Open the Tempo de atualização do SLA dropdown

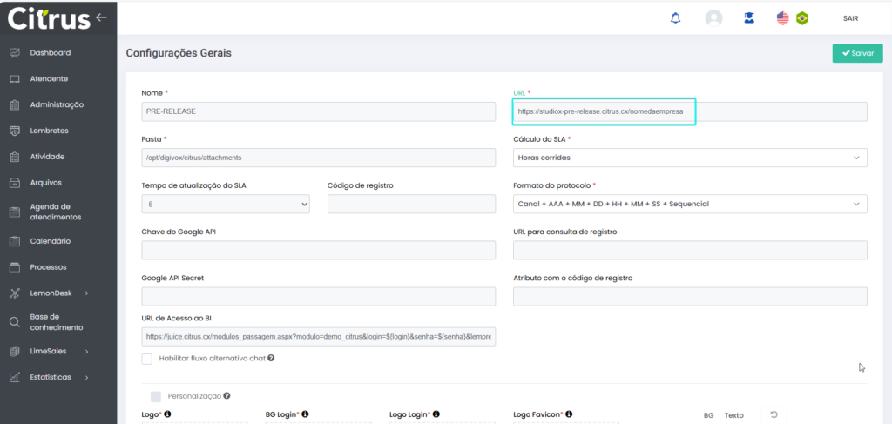click(x=226, y=204)
